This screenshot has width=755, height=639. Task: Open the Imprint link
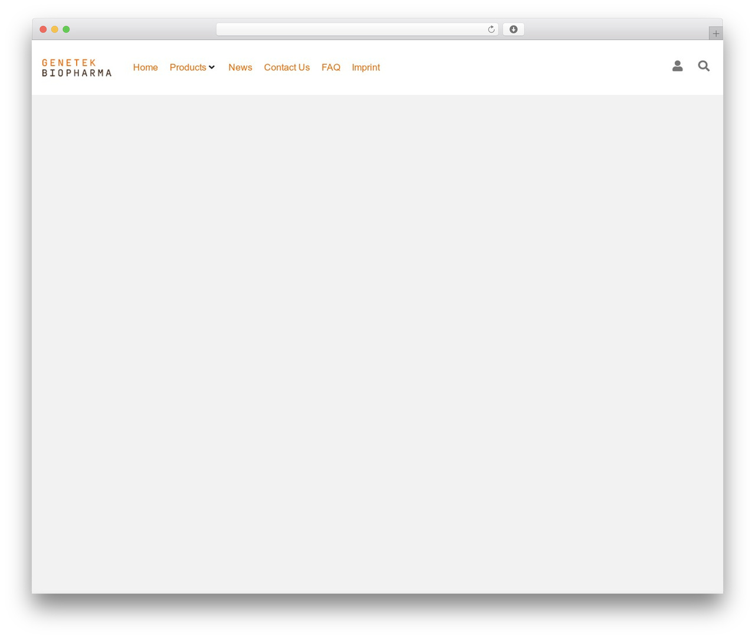point(366,67)
